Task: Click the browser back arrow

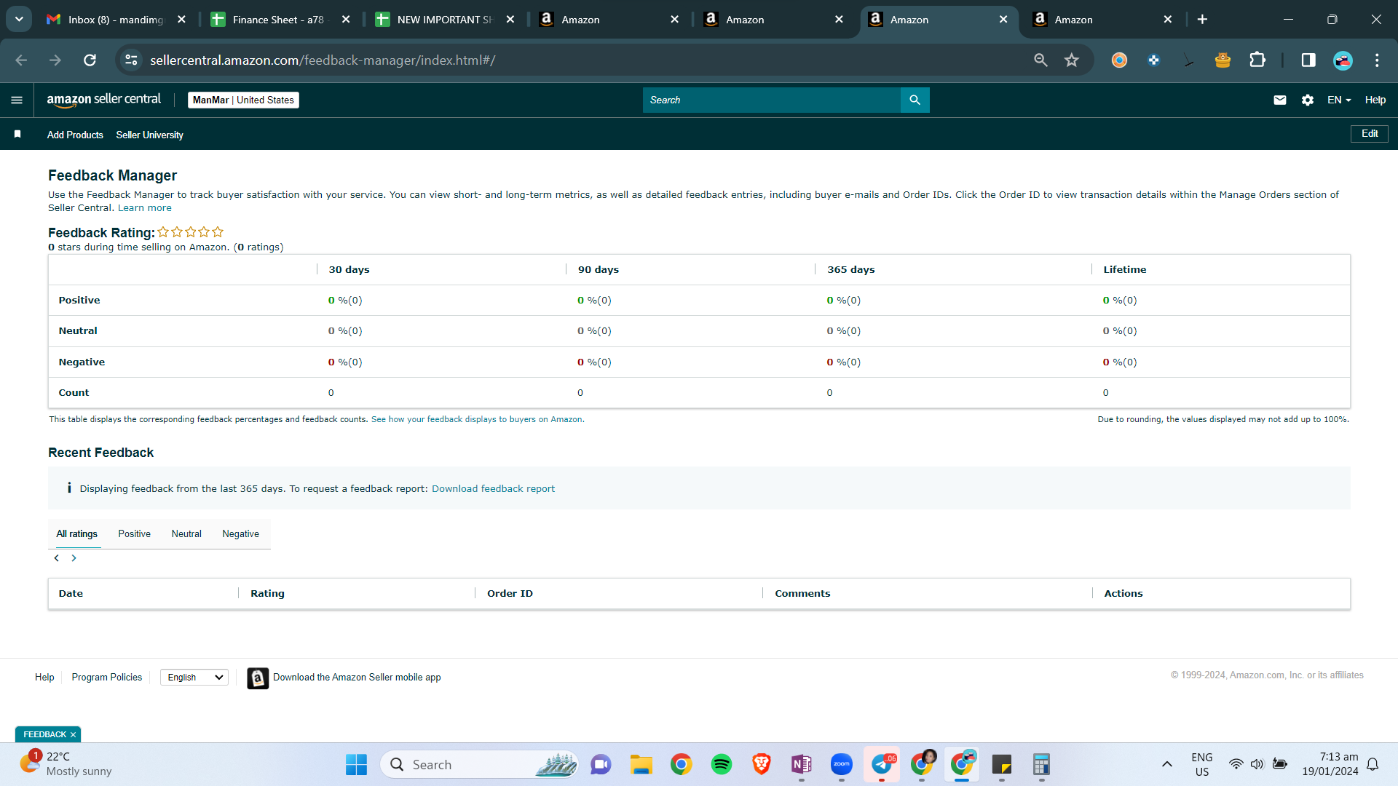Action: coord(21,60)
